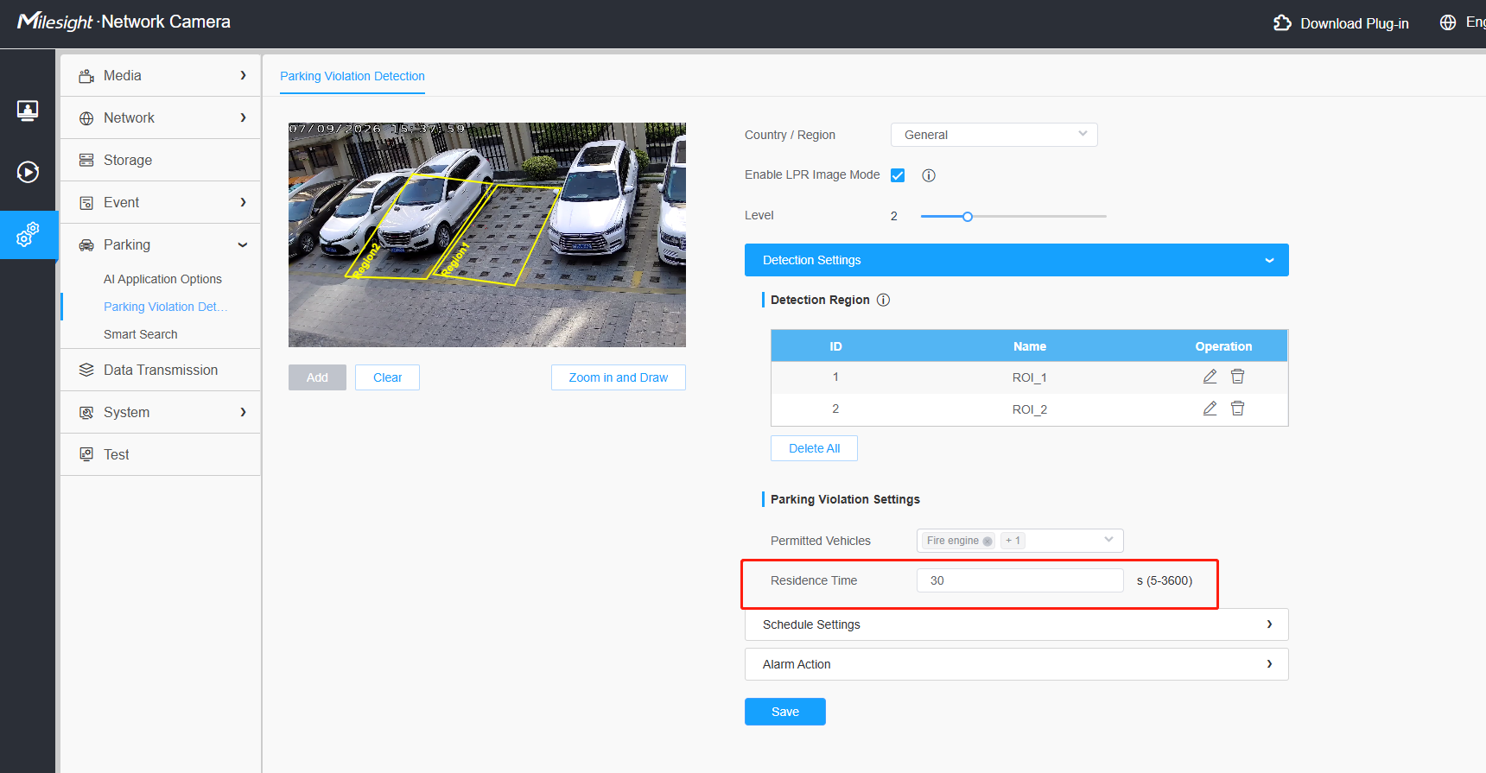Click the camera preview image
The height and width of the screenshot is (773, 1486).
pyautogui.click(x=487, y=235)
